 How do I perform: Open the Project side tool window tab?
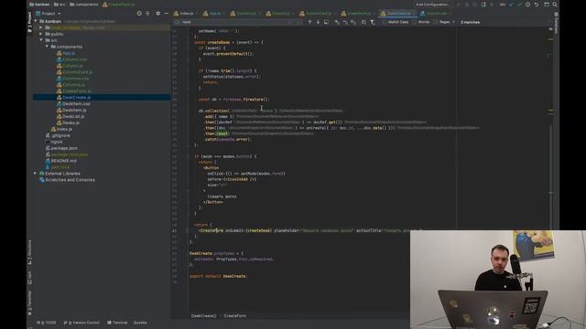point(29,22)
